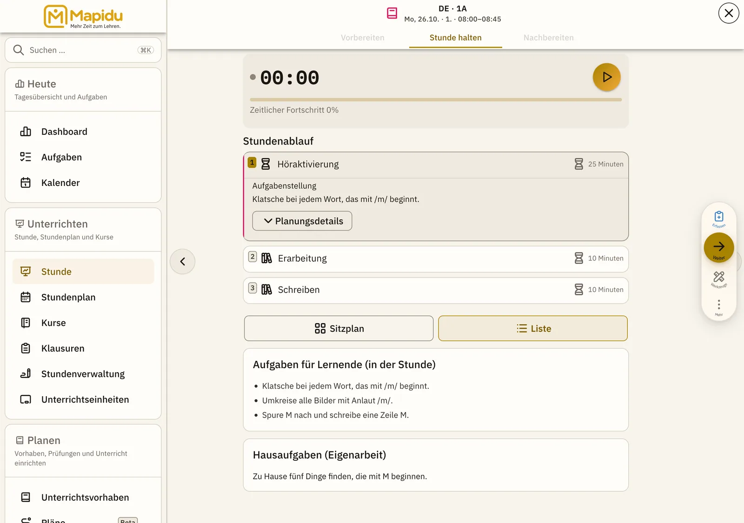Image resolution: width=744 pixels, height=523 pixels.
Task: Expand the Planungsdetails section
Action: pos(302,221)
